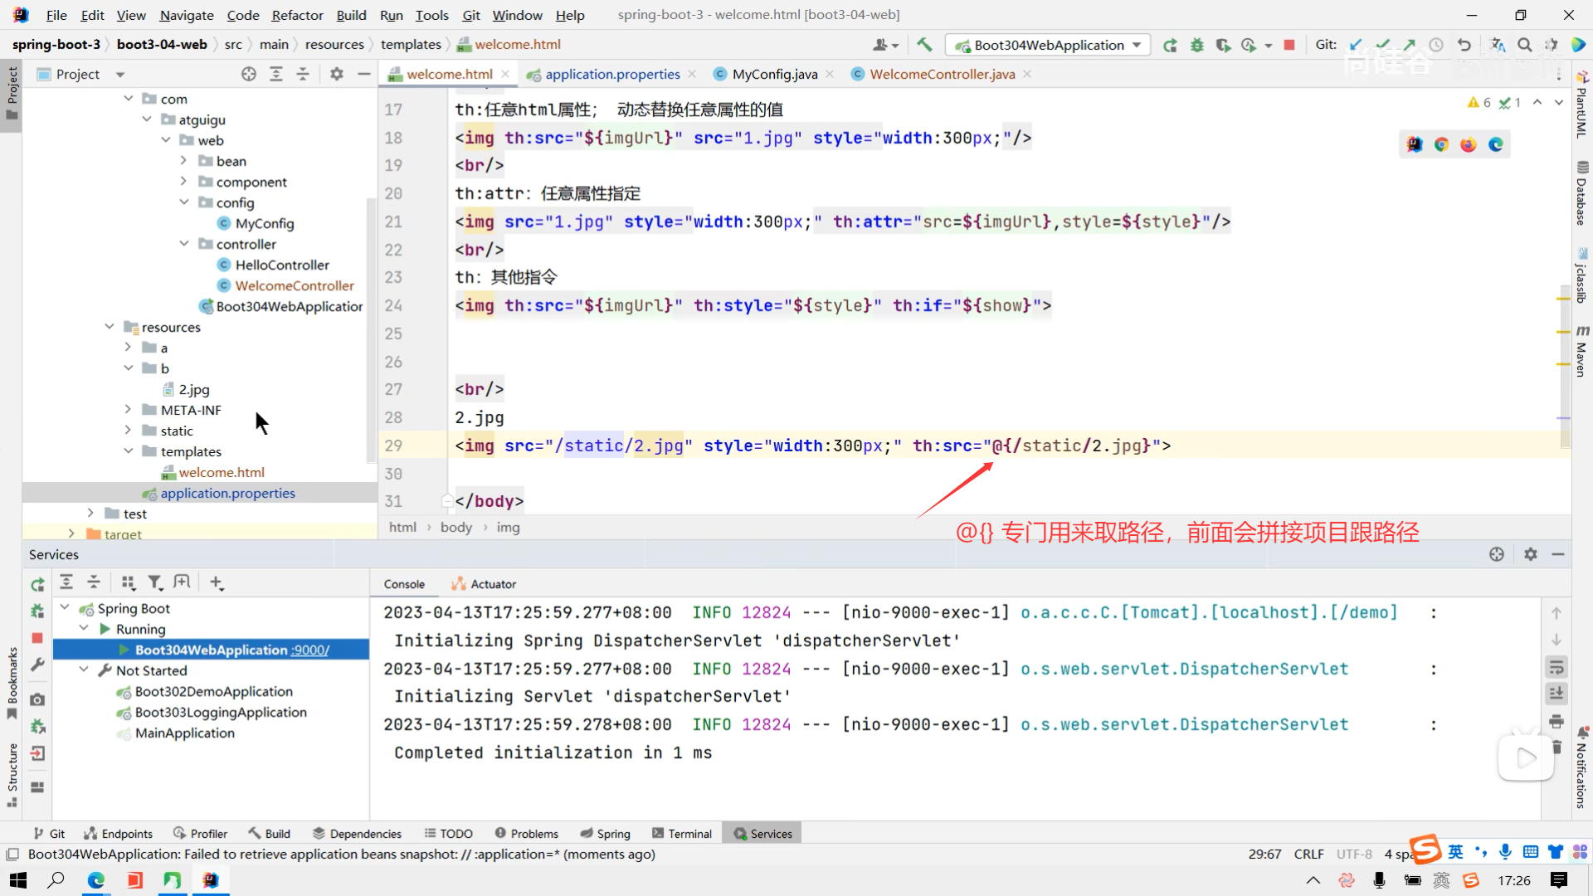Open the Terminal tool window button
Screen dimensions: 1593x896
click(682, 834)
